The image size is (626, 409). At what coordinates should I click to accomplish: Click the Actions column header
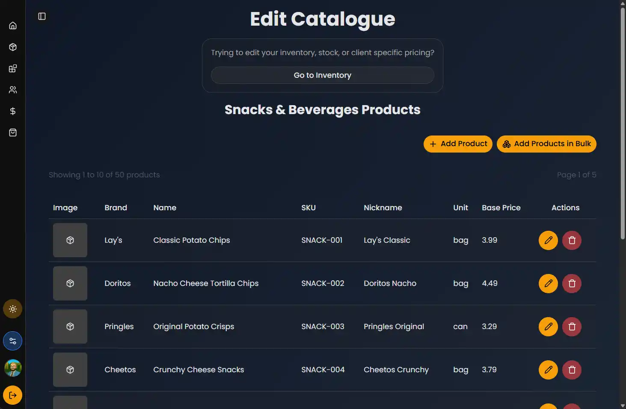point(565,208)
